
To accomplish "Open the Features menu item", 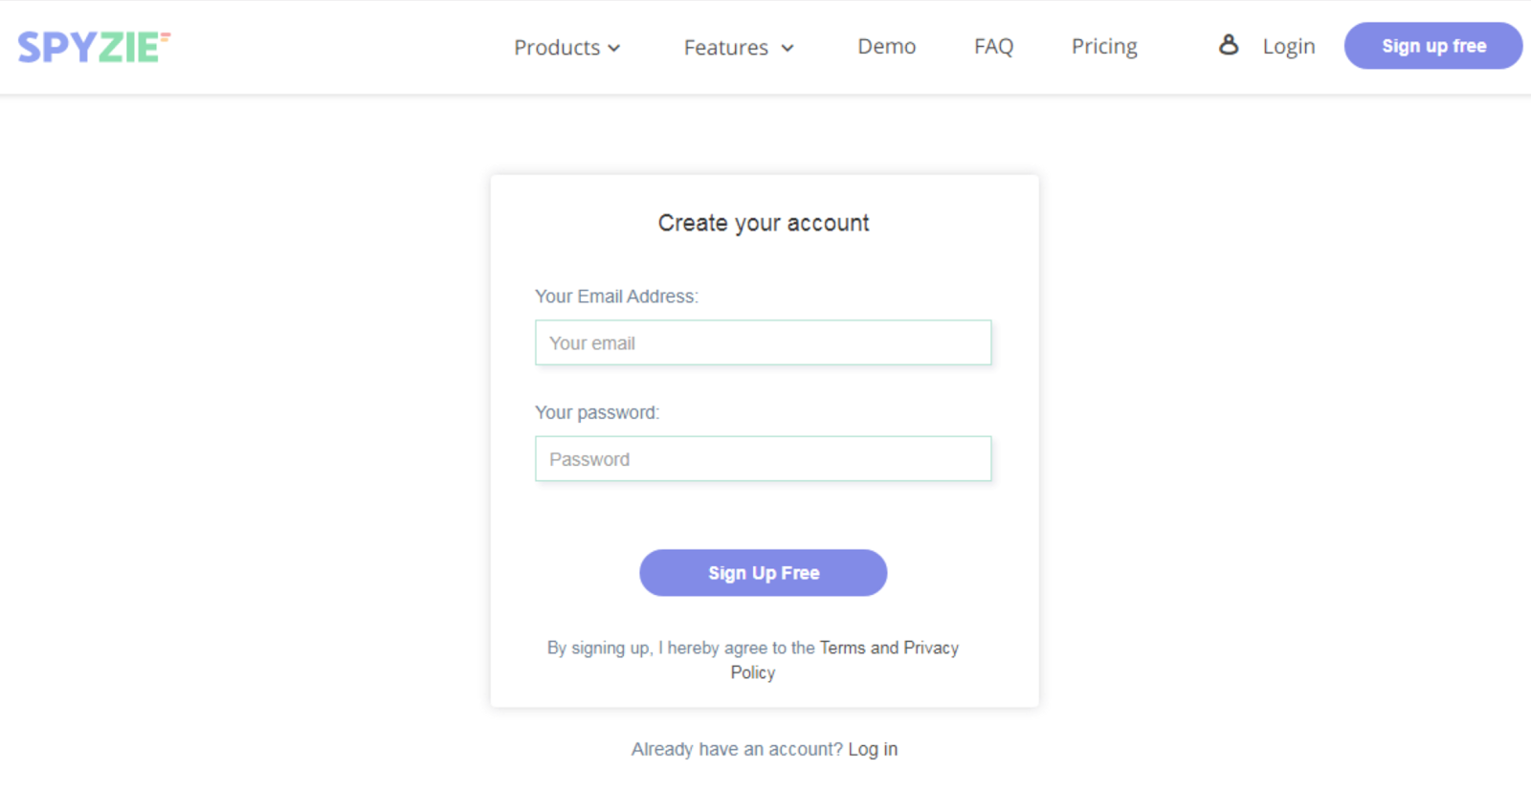I will point(725,47).
